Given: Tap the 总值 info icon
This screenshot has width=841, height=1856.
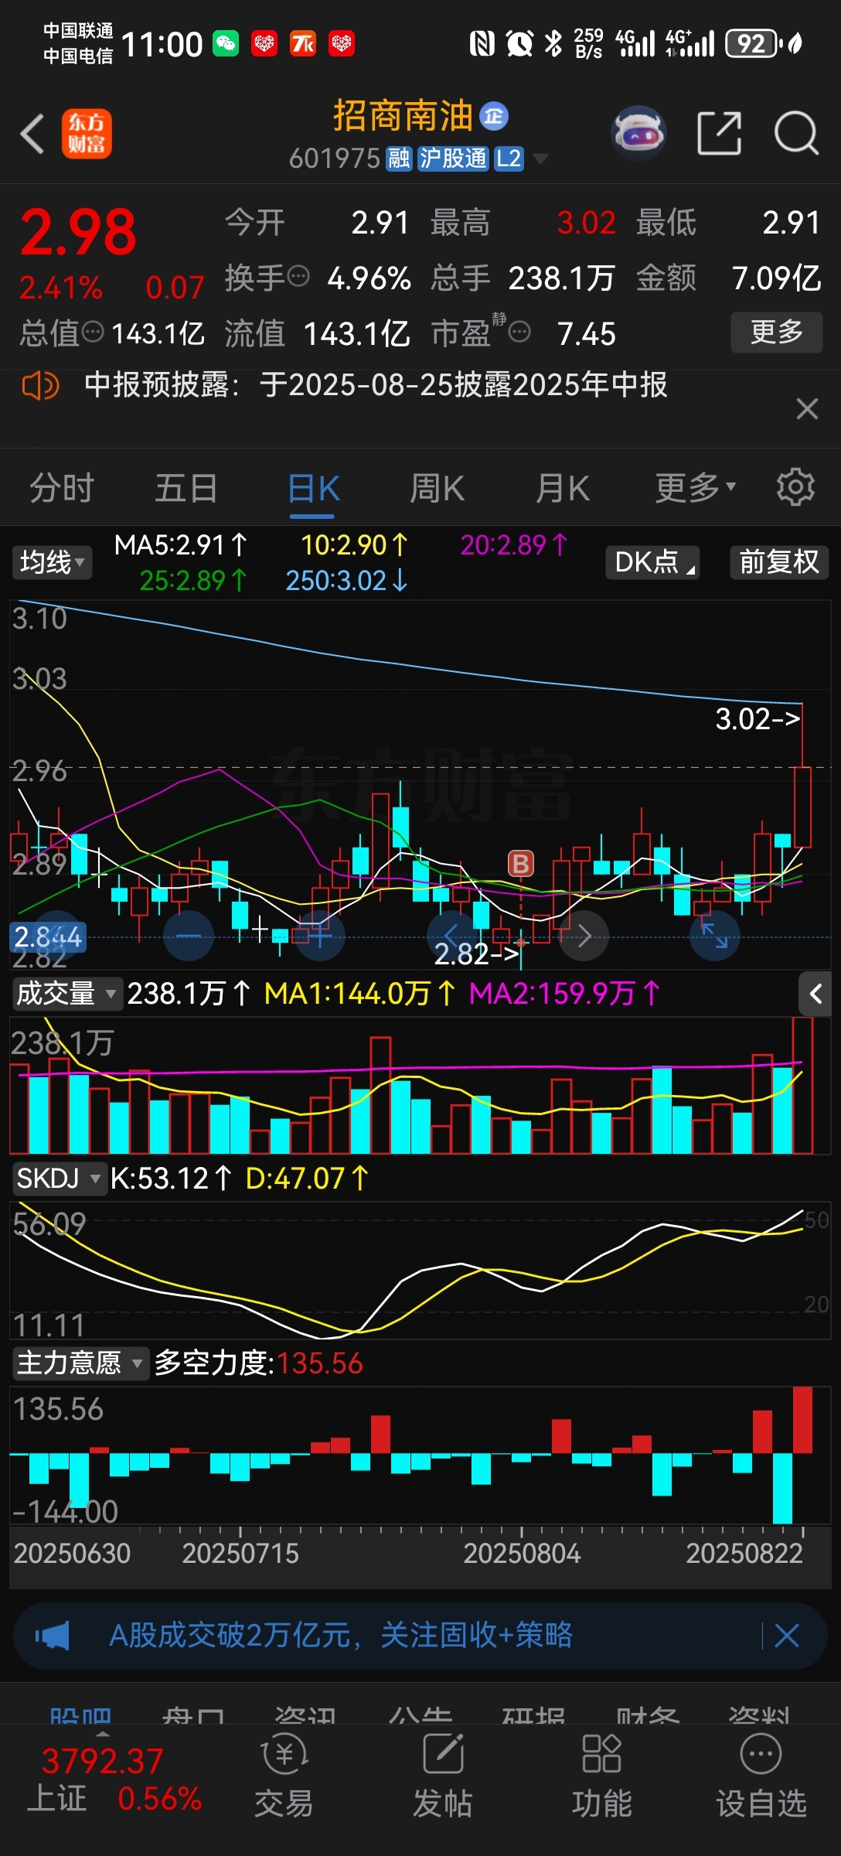Looking at the screenshot, I should (x=93, y=333).
